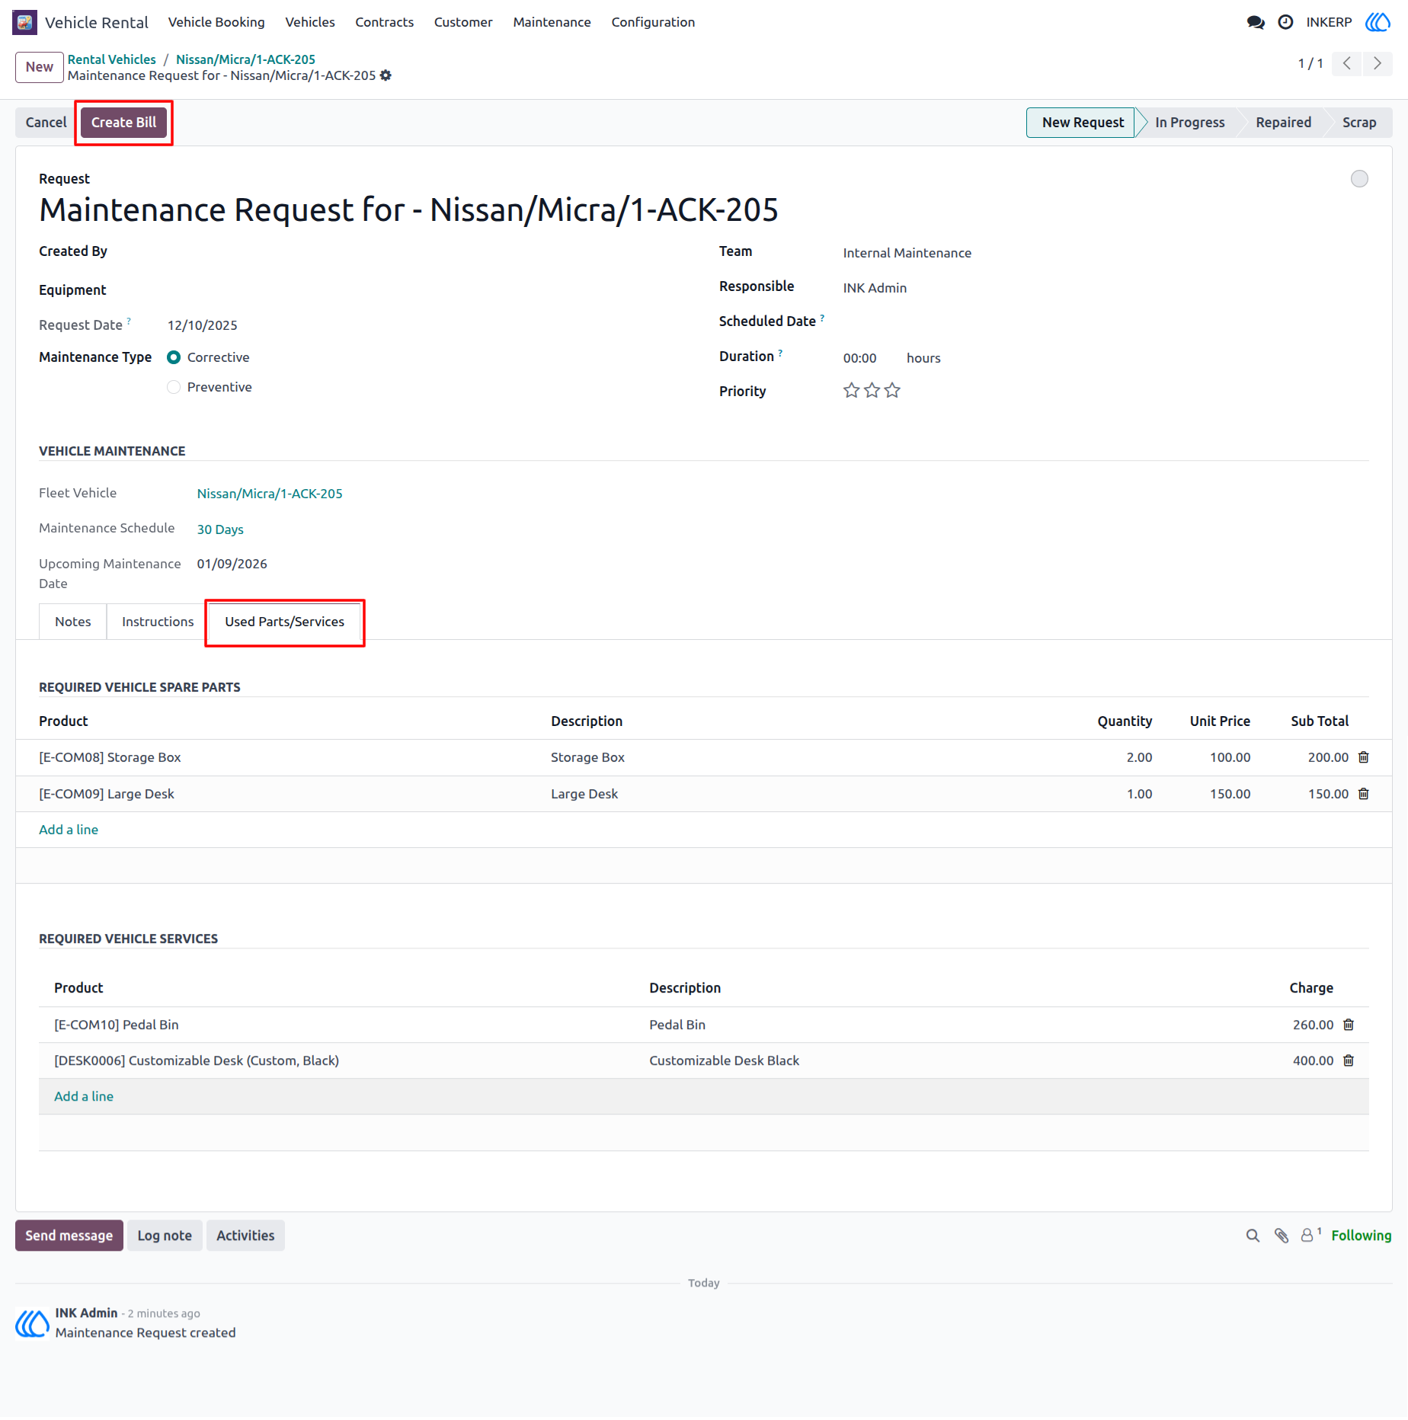Open the Vehicle Rental app icon
This screenshot has width=1408, height=1420.
[24, 22]
